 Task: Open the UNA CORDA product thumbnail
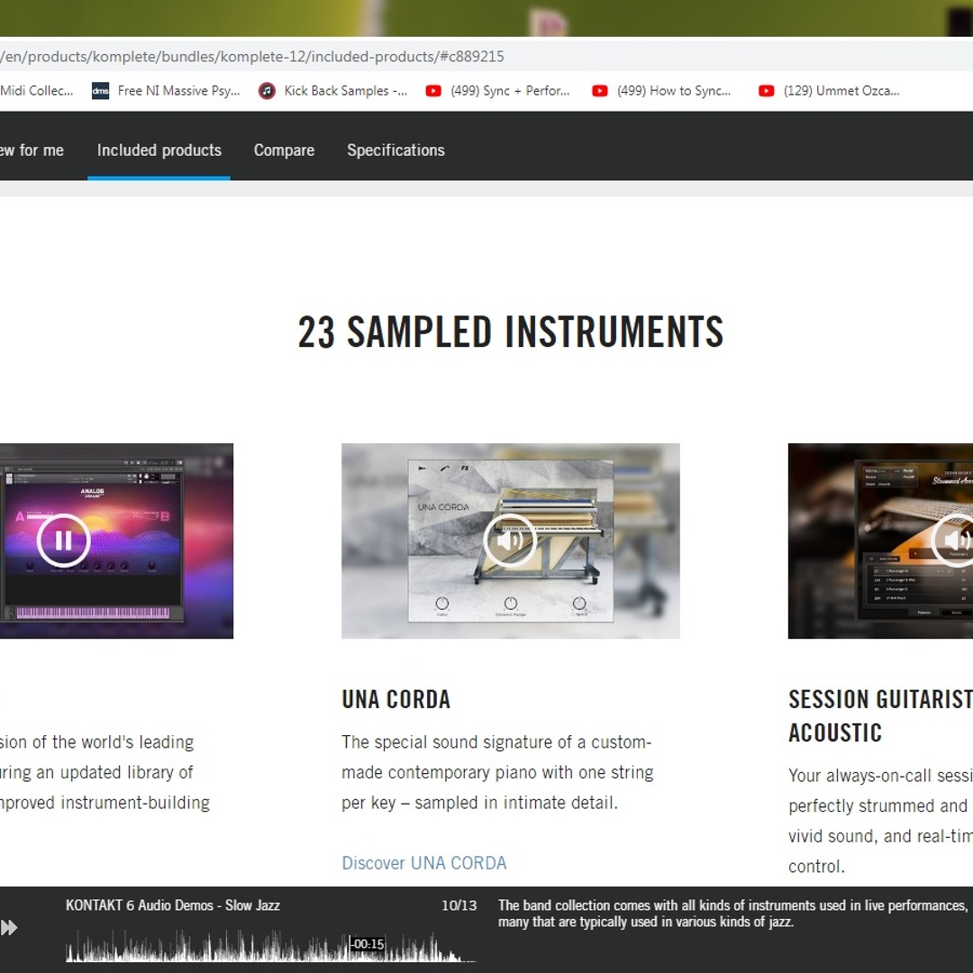pyautogui.click(x=510, y=541)
